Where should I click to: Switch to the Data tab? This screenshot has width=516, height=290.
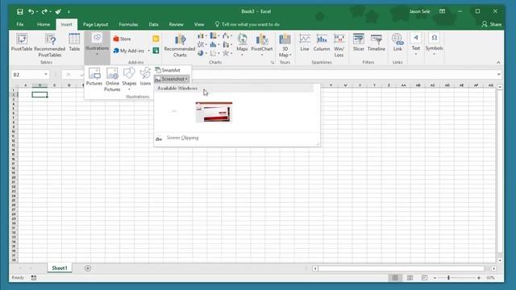(x=153, y=24)
